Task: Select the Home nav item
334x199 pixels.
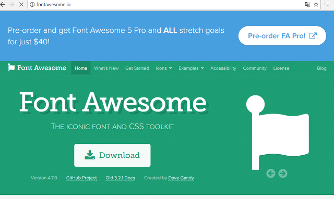Action: coord(81,68)
